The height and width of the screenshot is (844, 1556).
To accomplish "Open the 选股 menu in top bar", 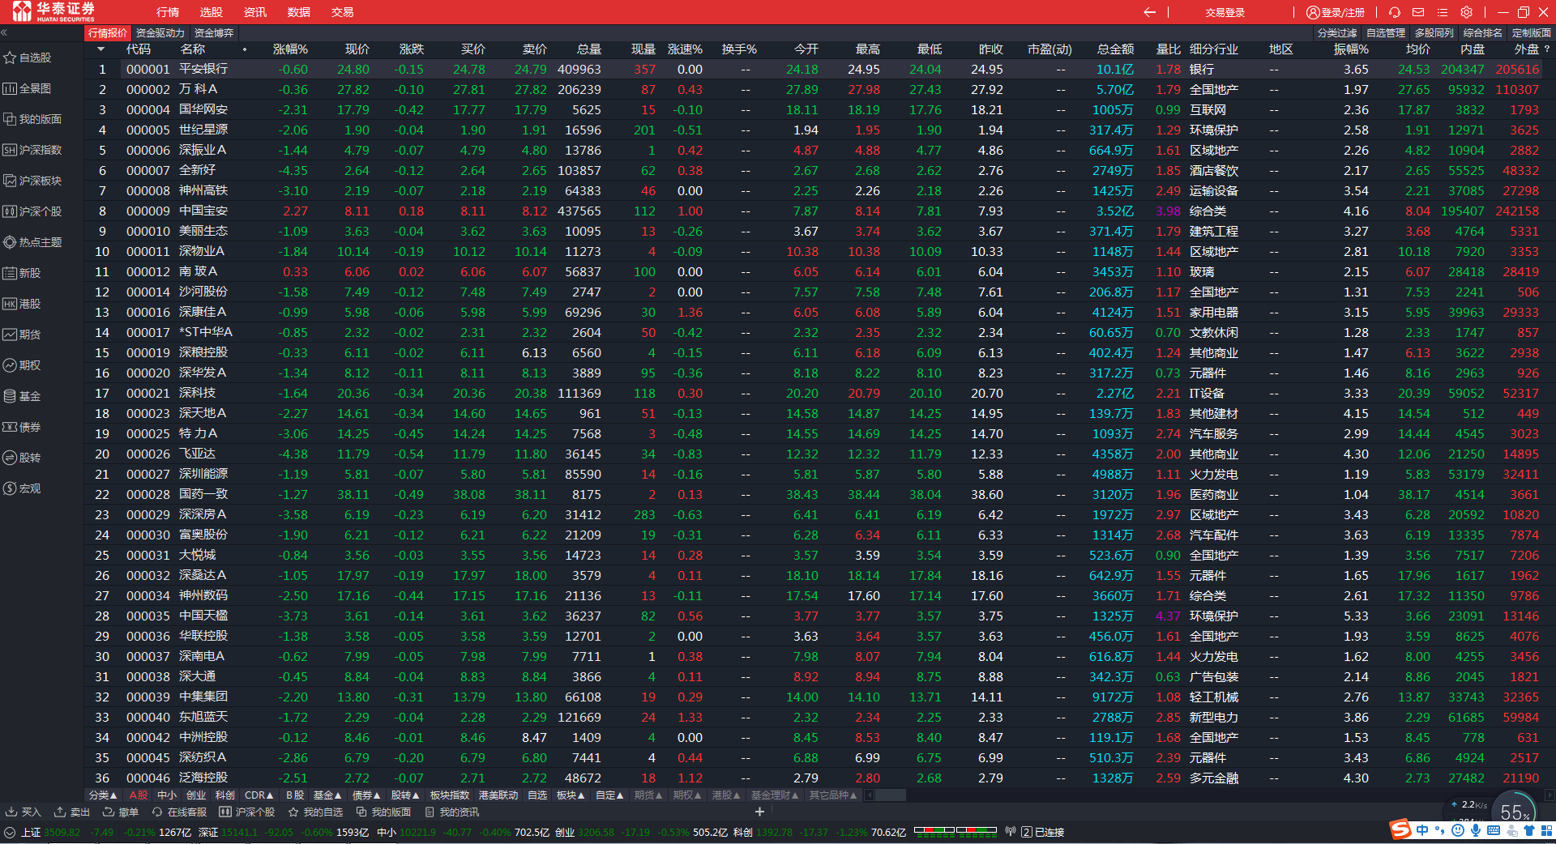I will [x=212, y=12].
